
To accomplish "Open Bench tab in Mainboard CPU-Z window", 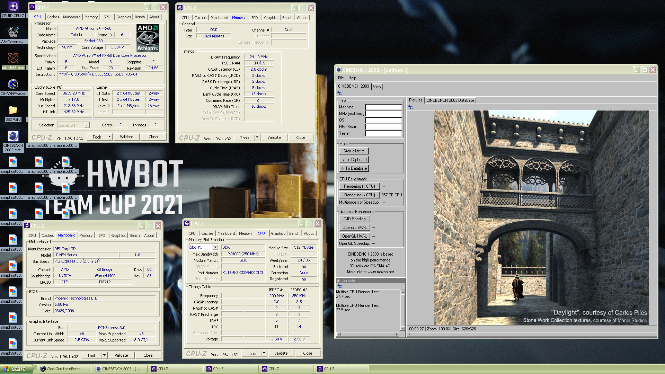I will click(135, 235).
